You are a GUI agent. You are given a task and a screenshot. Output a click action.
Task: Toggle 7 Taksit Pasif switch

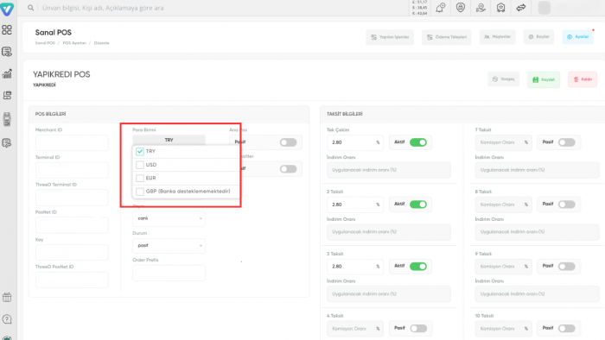[x=566, y=142]
